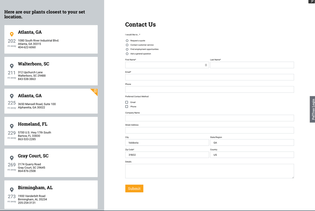Click address 5700 U.S. Hwy 17th South

pyautogui.click(x=34, y=132)
